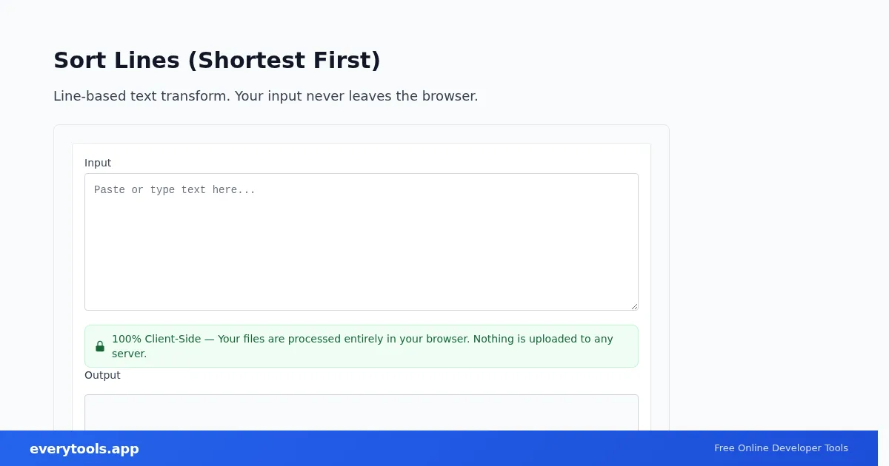Click the 'Paste or type text here...' placeholder
889x466 pixels.
pos(175,190)
